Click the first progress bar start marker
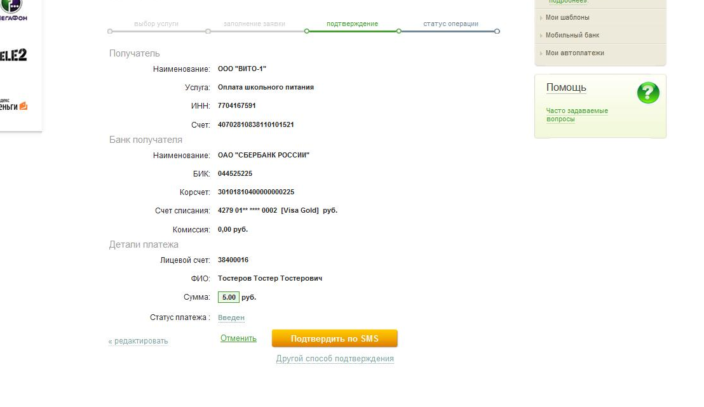 (110, 31)
